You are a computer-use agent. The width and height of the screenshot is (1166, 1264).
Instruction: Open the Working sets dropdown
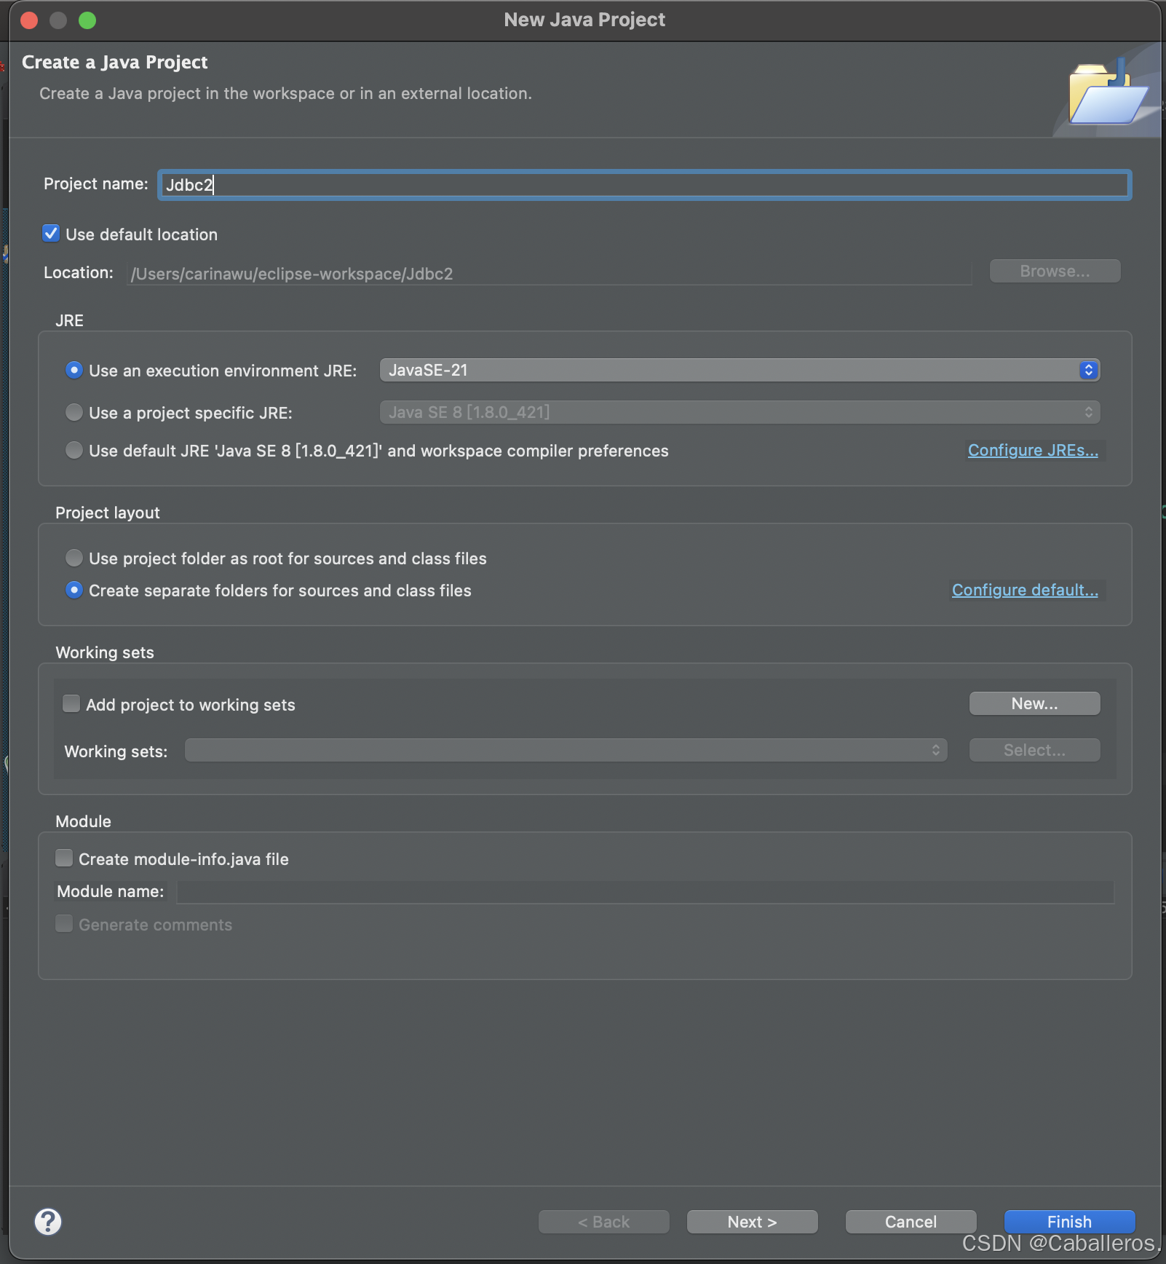[x=935, y=750]
